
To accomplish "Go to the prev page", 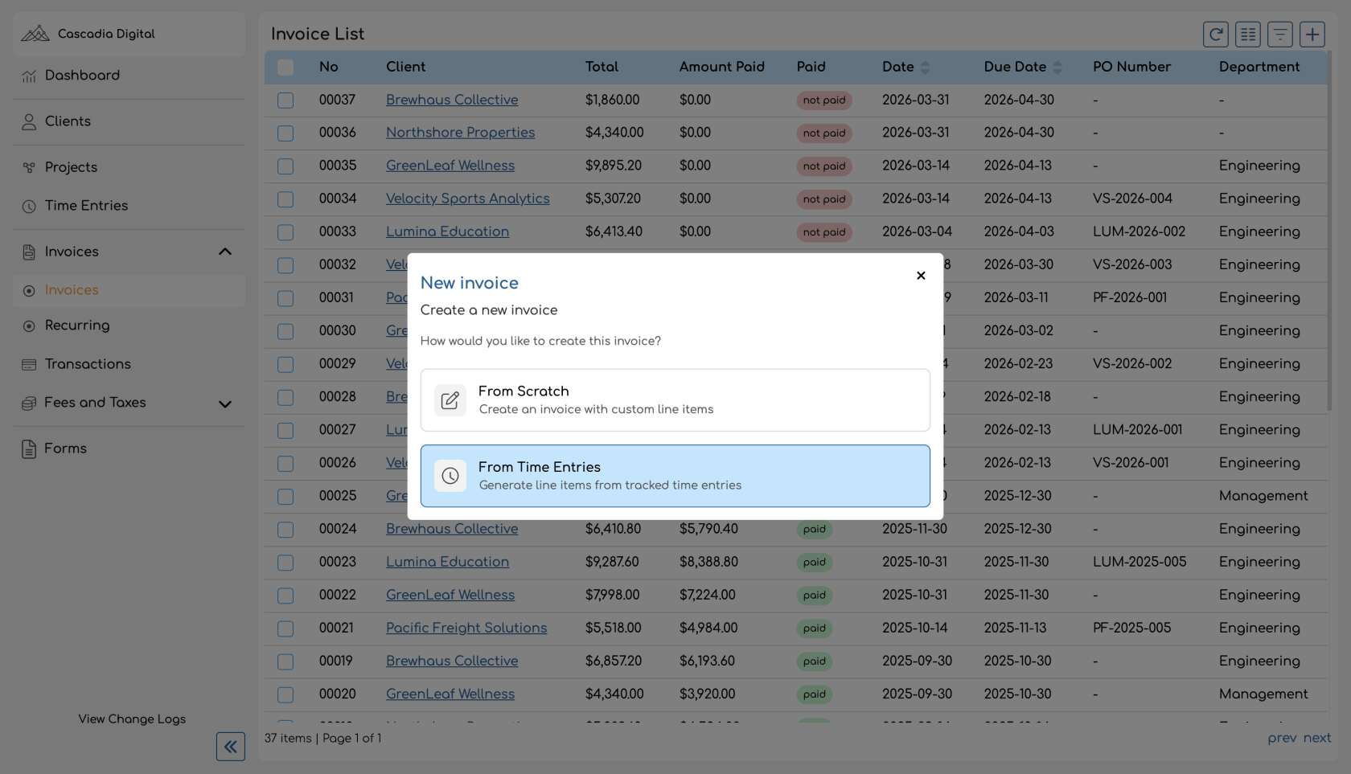I will [1282, 738].
